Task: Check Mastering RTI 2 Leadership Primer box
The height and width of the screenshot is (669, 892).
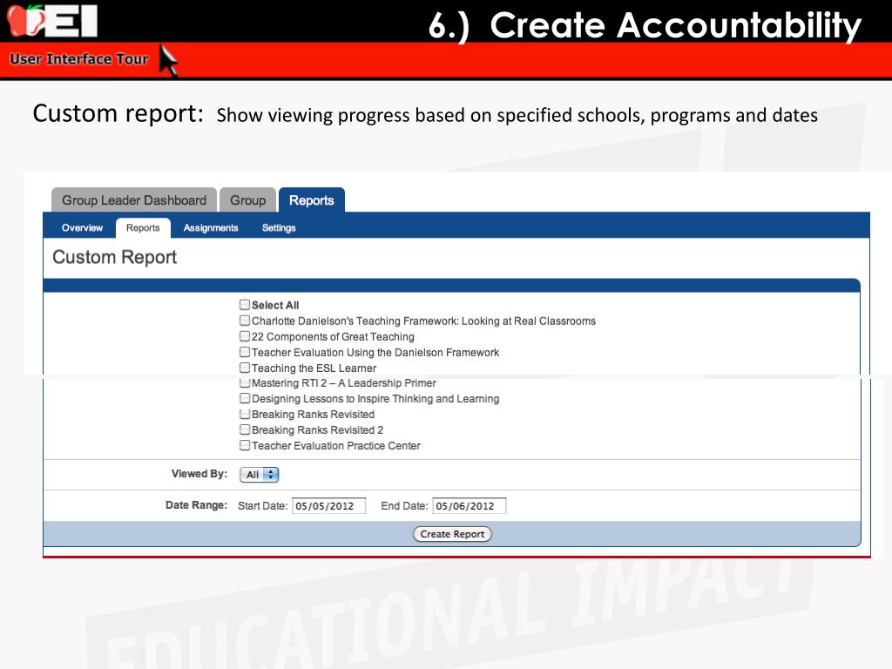Action: [245, 383]
